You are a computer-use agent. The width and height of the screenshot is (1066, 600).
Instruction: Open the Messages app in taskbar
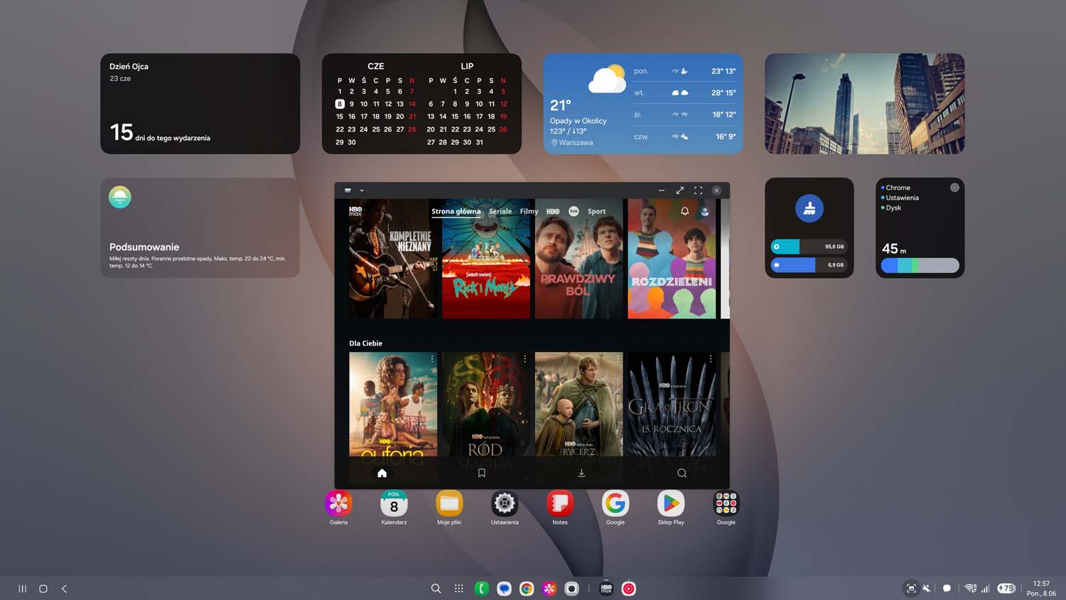(504, 589)
